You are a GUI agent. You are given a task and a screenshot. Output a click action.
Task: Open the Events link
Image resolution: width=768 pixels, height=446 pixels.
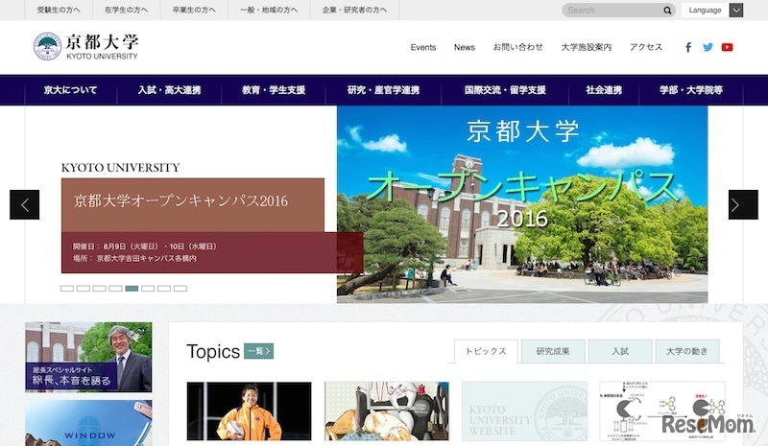pyautogui.click(x=423, y=48)
